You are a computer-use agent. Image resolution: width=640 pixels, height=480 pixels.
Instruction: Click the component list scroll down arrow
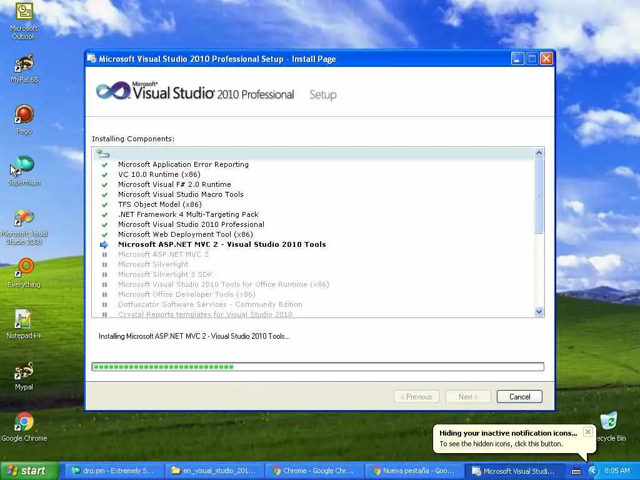[x=539, y=312]
